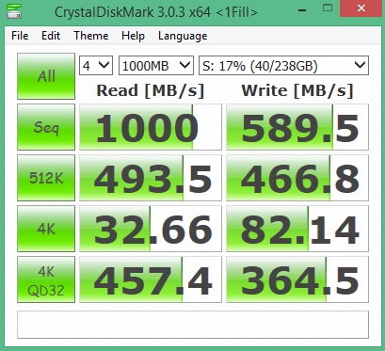Open the test size dropdown showing 1000MB
Viewport: 385px width, 351px height.
[x=156, y=66]
